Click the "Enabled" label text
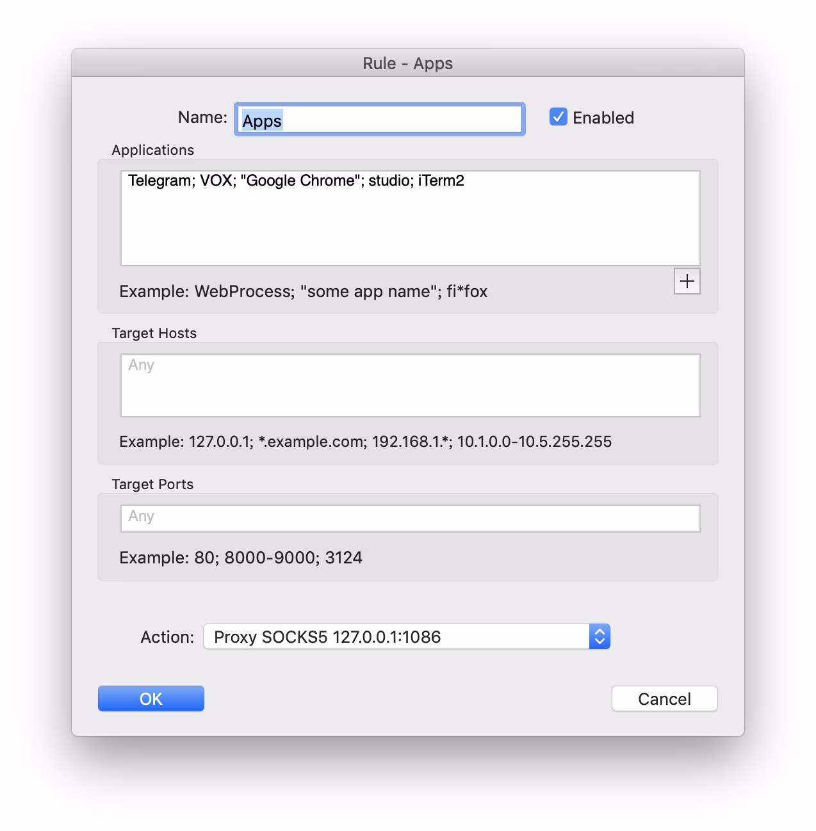The image size is (816, 831). (x=603, y=118)
